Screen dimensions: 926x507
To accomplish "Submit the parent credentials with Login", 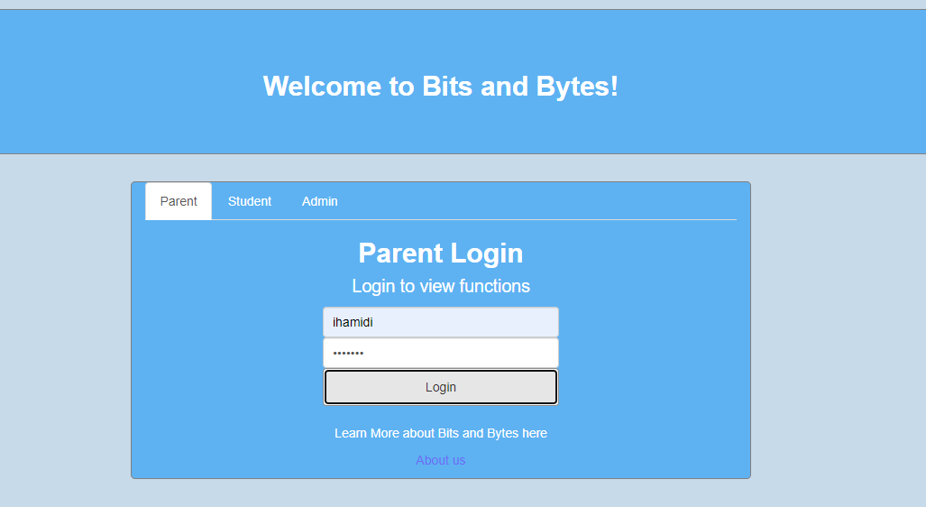I will coord(440,387).
